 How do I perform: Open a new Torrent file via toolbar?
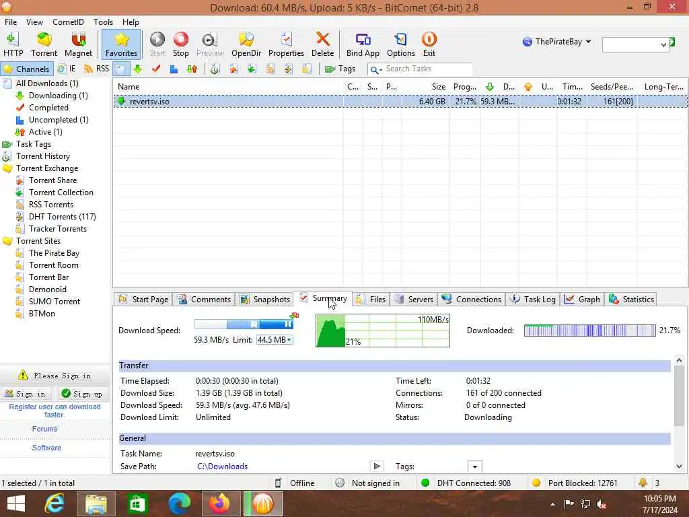pyautogui.click(x=44, y=44)
